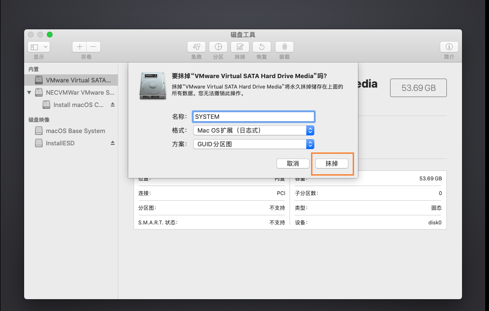Eject the Install macOS C... volume
The width and height of the screenshot is (489, 311).
(113, 105)
